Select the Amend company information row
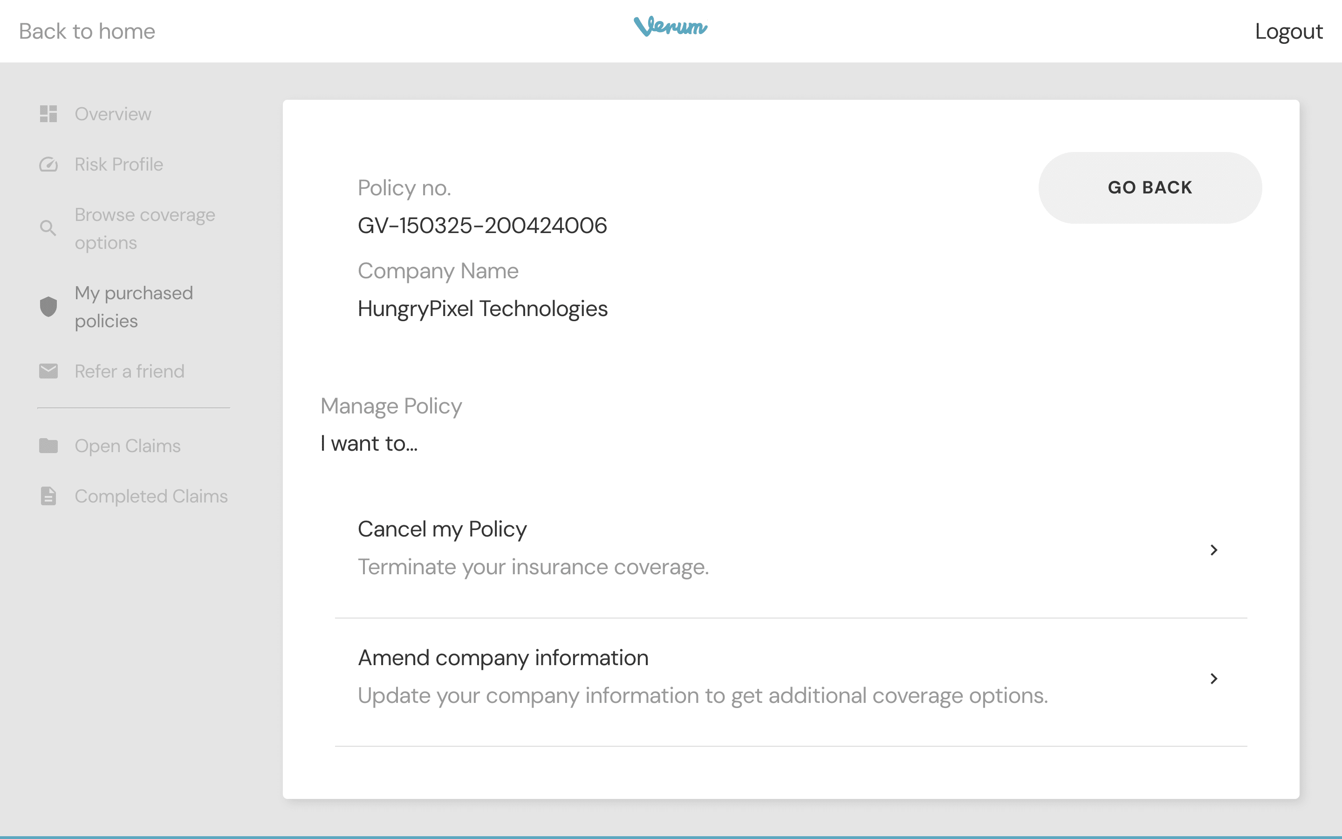 [503, 658]
